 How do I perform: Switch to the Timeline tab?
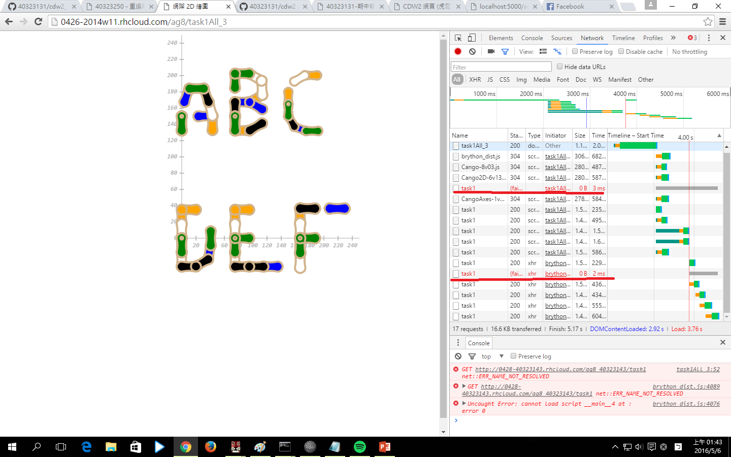tap(623, 38)
